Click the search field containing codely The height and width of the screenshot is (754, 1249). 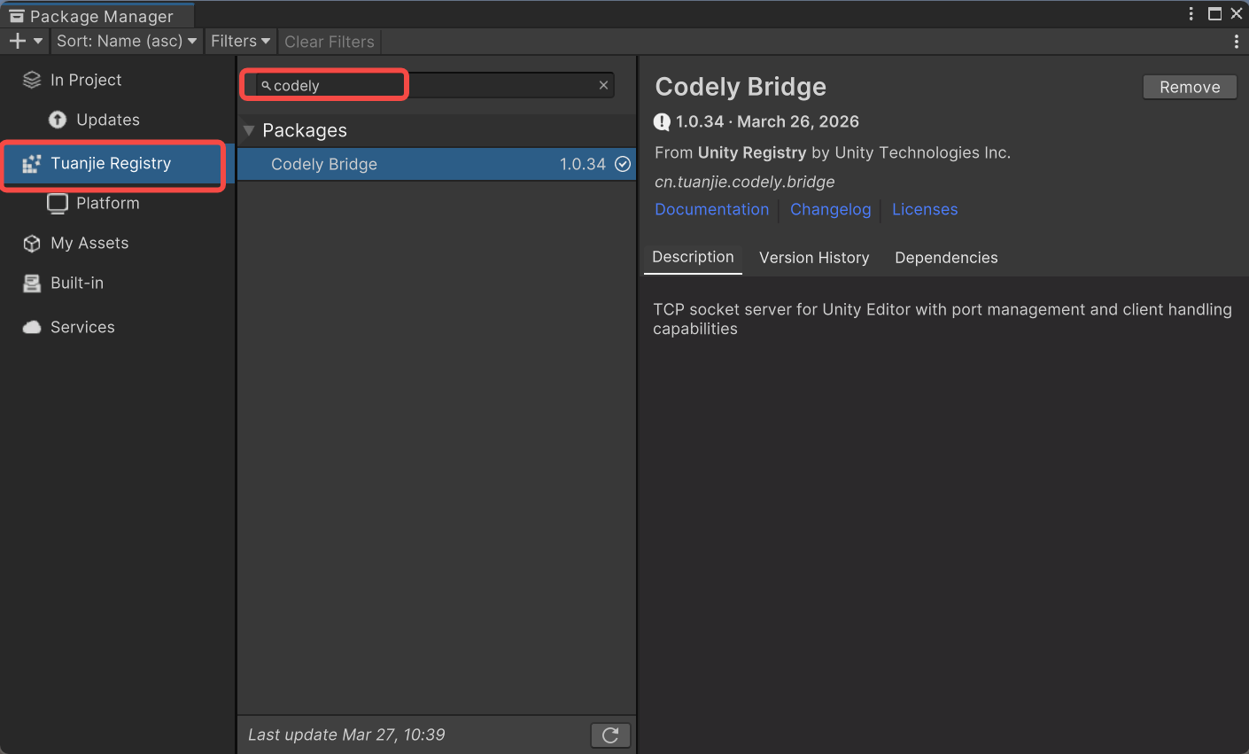point(435,85)
